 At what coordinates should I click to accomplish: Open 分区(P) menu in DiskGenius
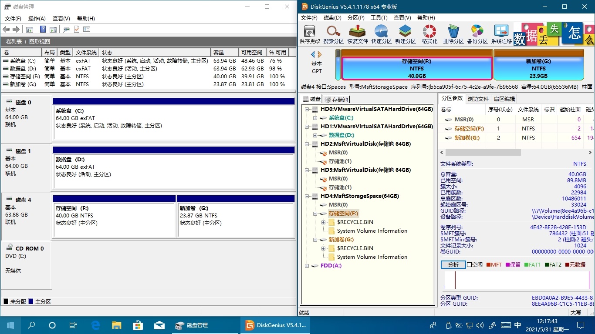[x=356, y=18]
